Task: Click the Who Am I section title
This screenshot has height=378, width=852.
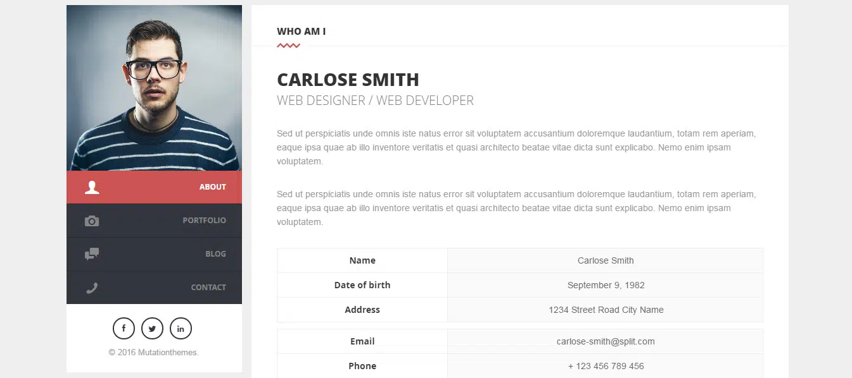Action: click(301, 32)
